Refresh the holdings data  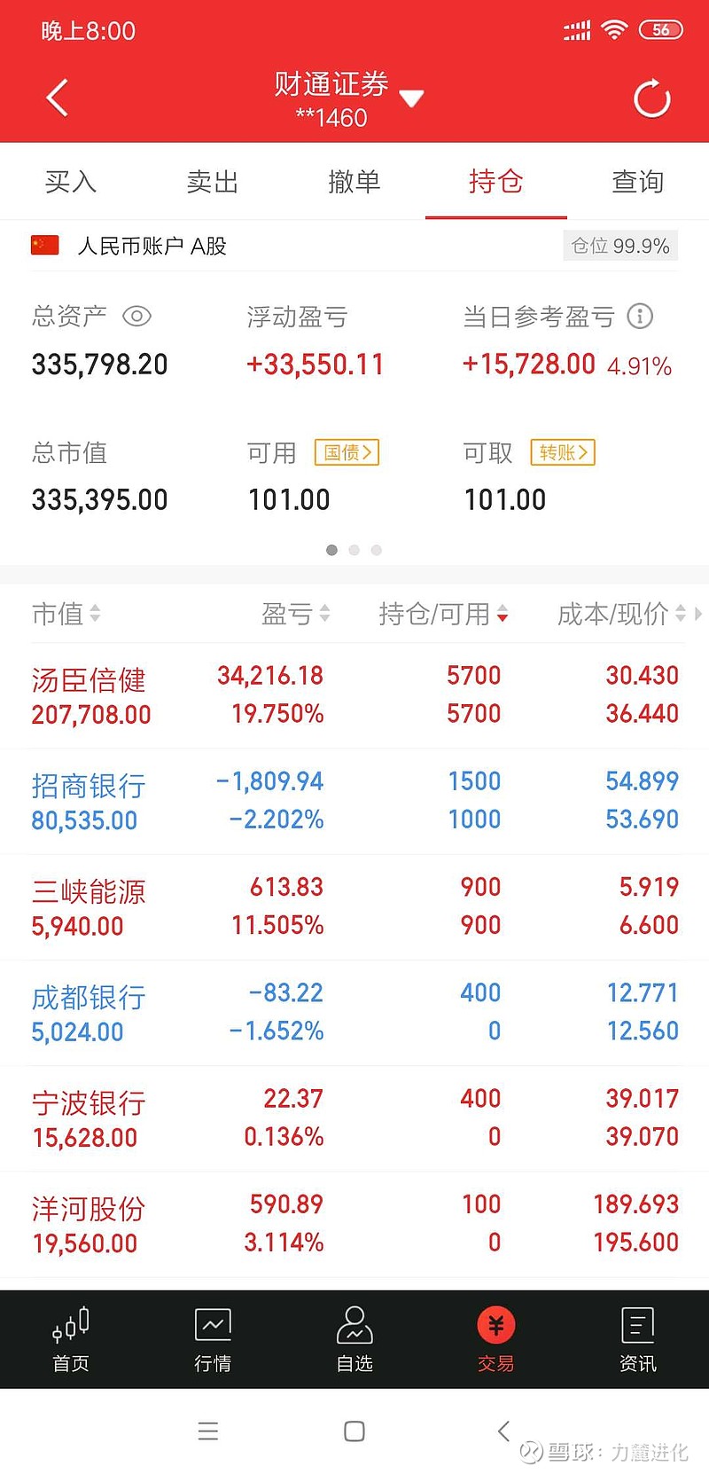(x=652, y=98)
